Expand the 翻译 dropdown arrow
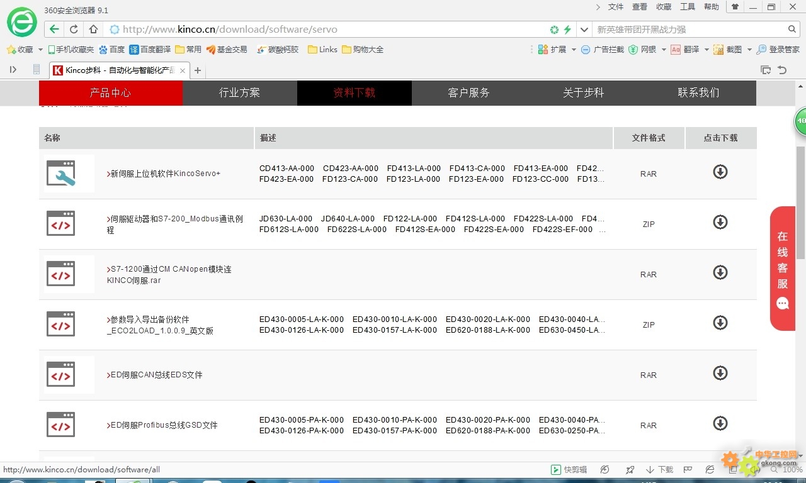Viewport: 806px width, 483px height. (707, 50)
